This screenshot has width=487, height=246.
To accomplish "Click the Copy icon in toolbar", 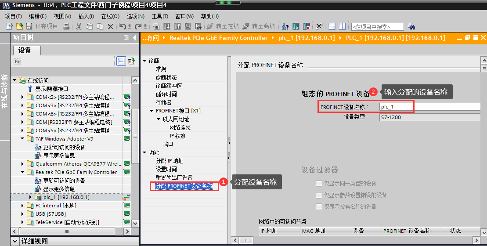I will (90, 26).
